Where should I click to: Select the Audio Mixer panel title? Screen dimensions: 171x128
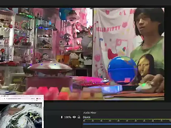tap(90, 113)
